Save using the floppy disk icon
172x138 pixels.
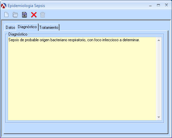pos(24,15)
